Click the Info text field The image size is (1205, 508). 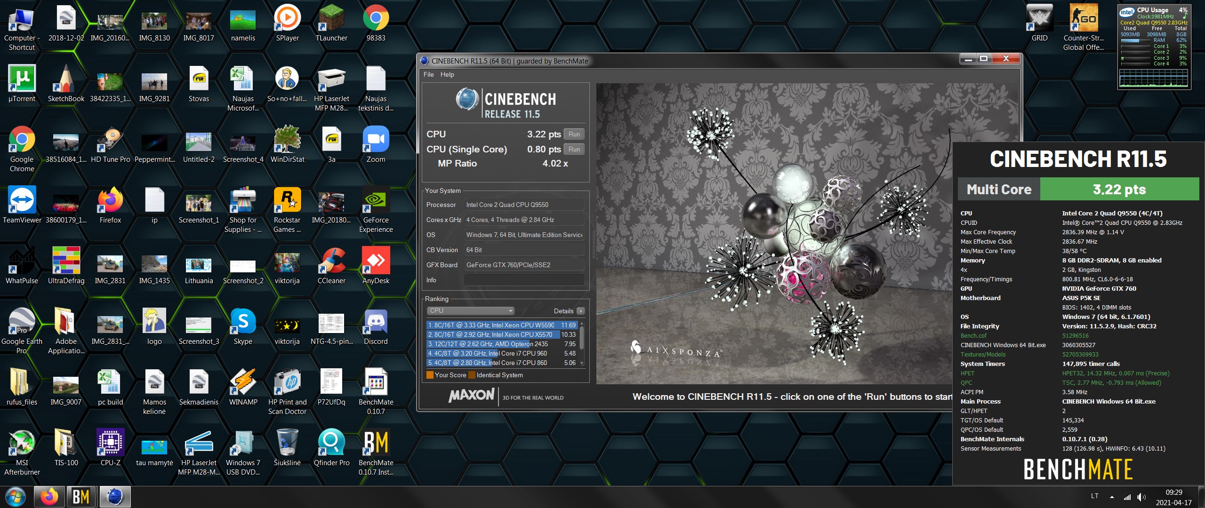(524, 280)
